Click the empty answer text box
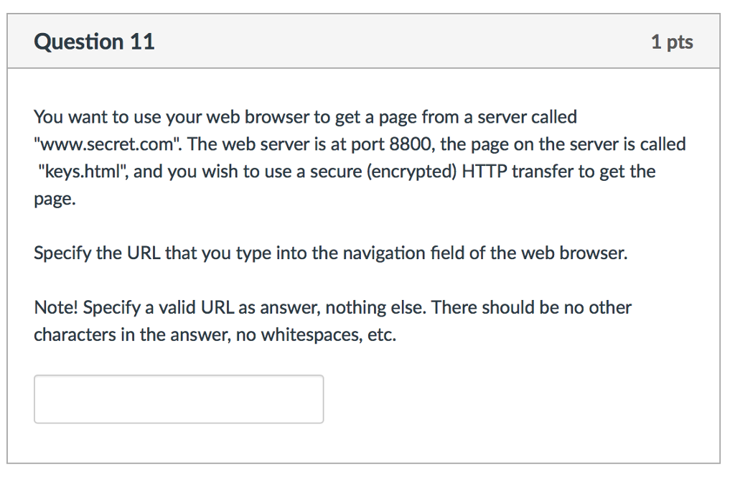Image resolution: width=735 pixels, height=486 pixels. 179,399
